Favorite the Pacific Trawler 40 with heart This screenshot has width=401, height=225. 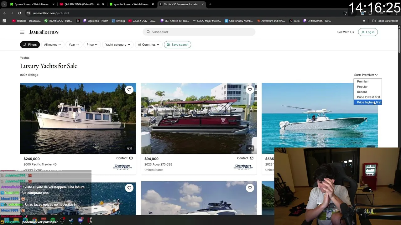(129, 90)
